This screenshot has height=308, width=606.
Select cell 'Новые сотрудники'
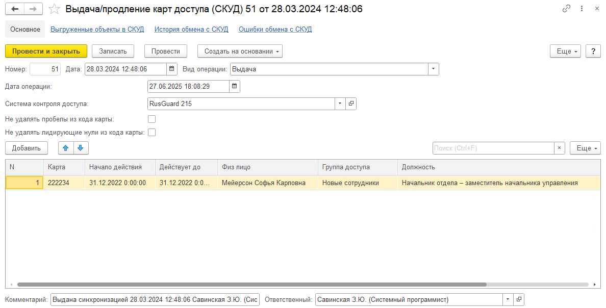(x=358, y=183)
